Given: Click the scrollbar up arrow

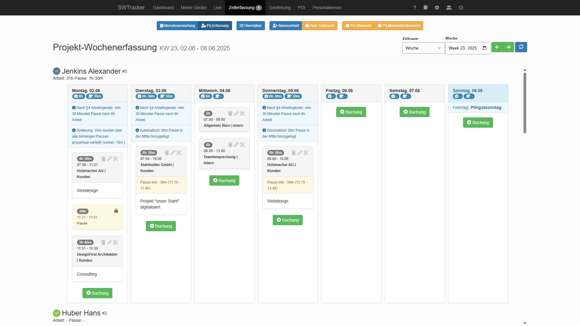Looking at the screenshot, I should pos(525,70).
